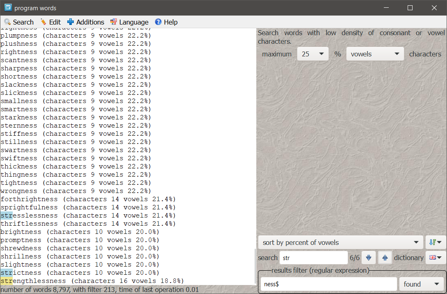Select the word slackness in results
Screen dimensions: 447x294
[x=19, y=85]
